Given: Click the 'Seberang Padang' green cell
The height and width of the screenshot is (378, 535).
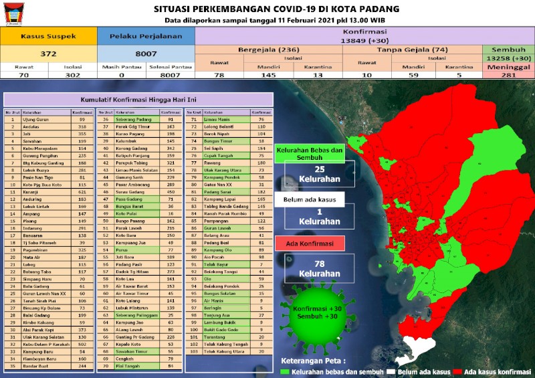Looking at the screenshot, I should coord(137,120).
